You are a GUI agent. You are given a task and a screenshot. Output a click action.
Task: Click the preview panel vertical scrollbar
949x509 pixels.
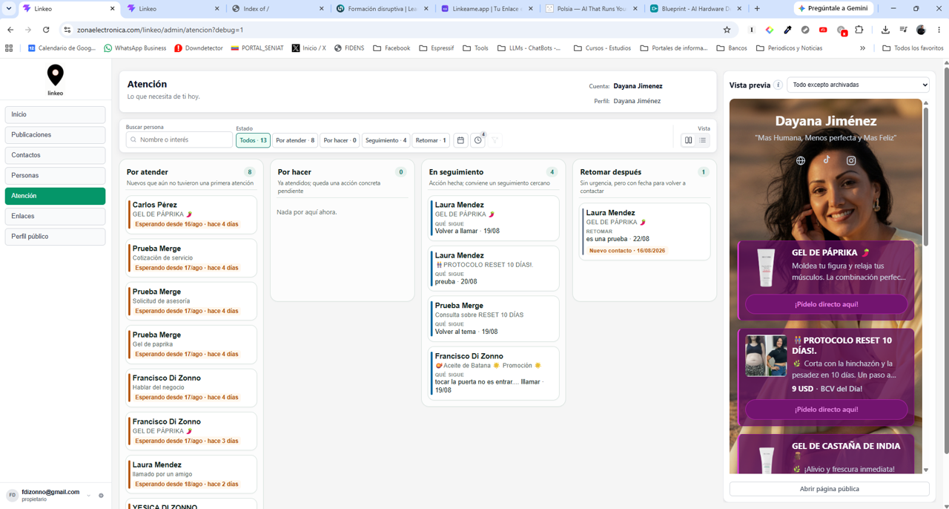[925, 178]
